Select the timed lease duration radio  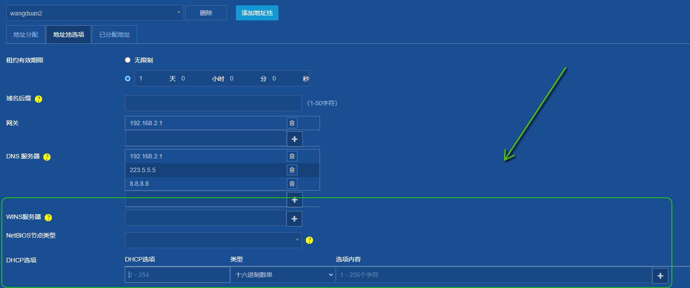point(128,78)
